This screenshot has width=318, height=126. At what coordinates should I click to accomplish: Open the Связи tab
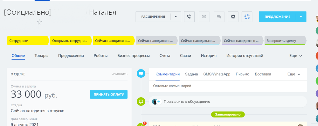(186, 56)
